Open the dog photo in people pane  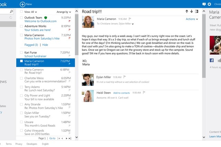pos(215,45)
